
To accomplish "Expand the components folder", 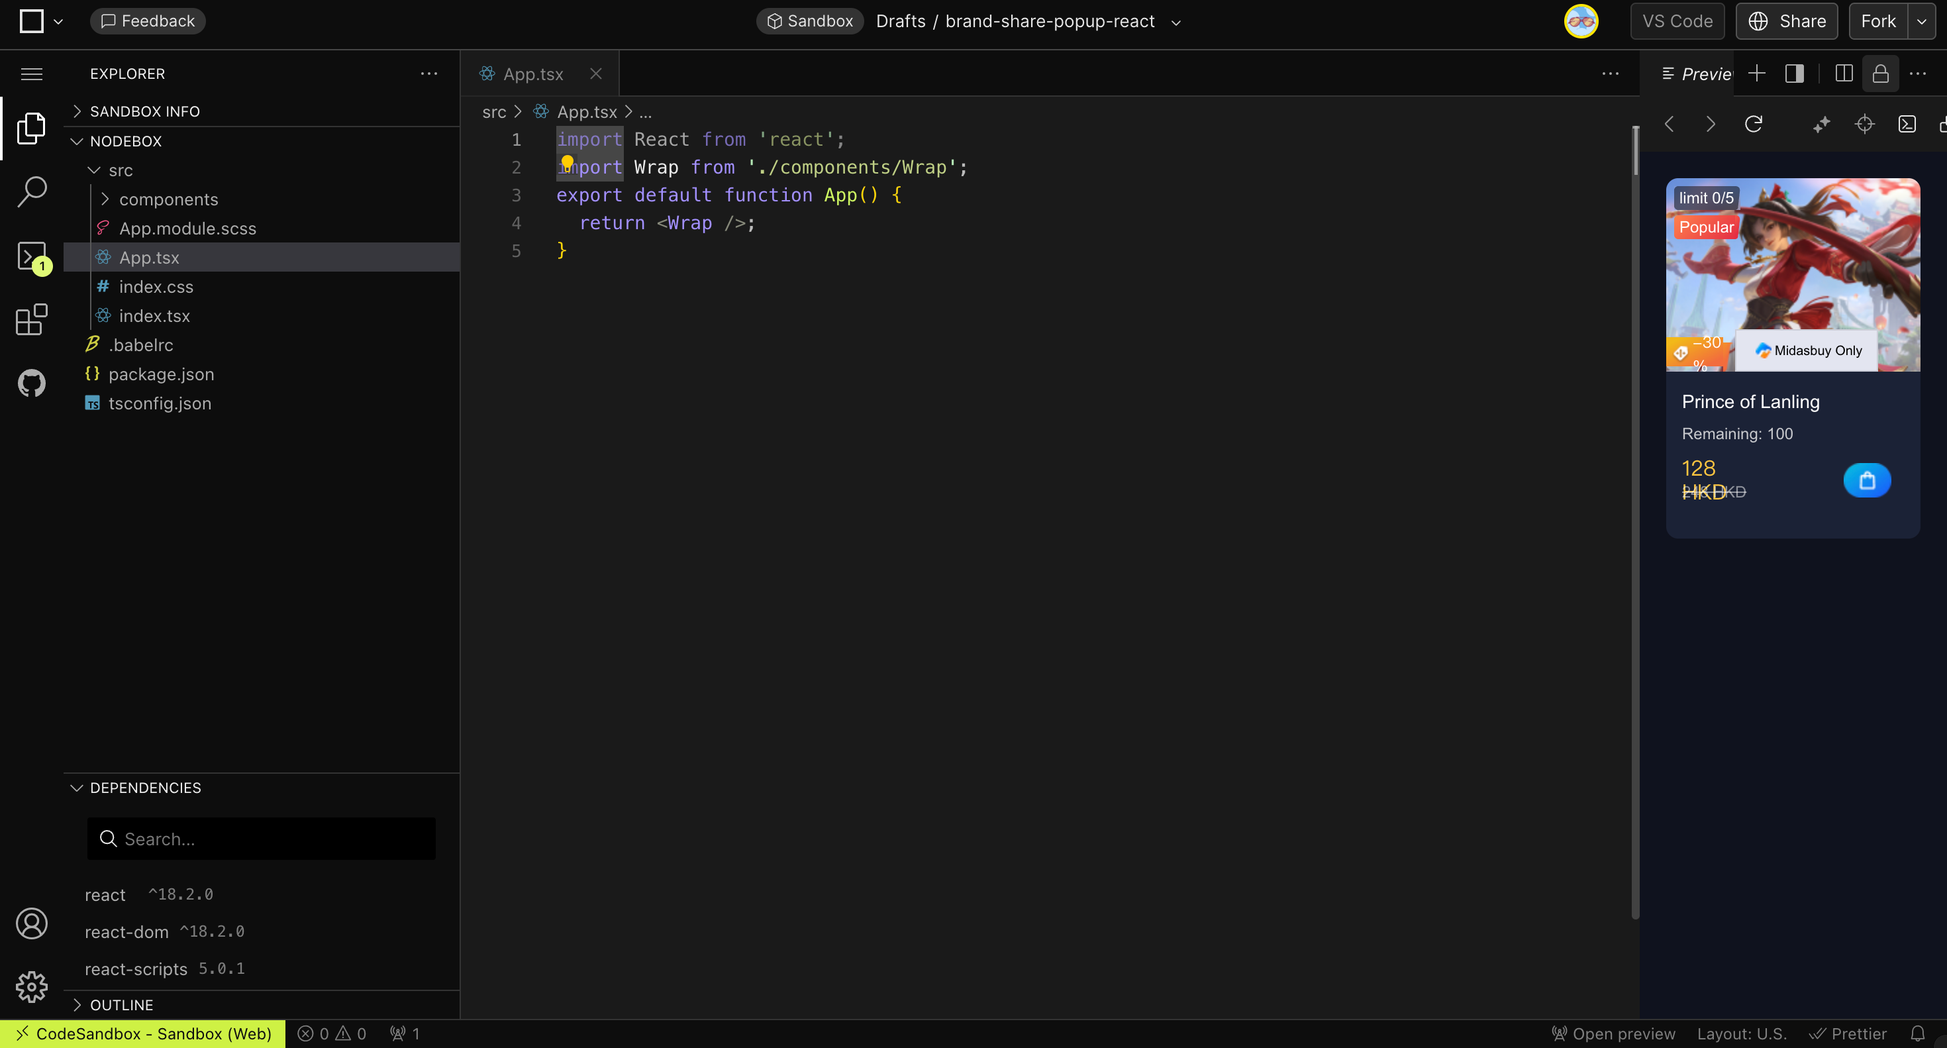I will (x=262, y=199).
